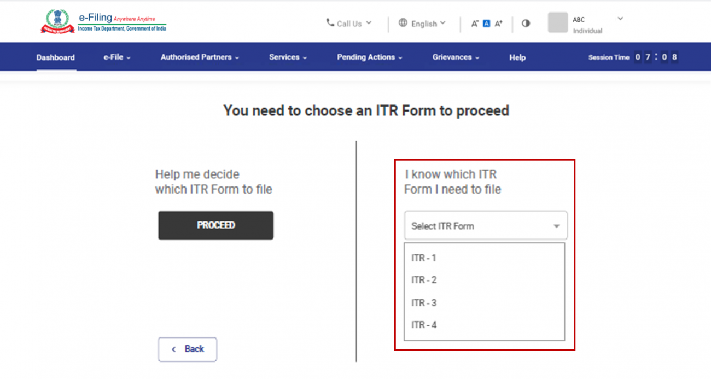Increase font size using the A⁺ icon
This screenshot has width=711, height=379.
tap(498, 23)
